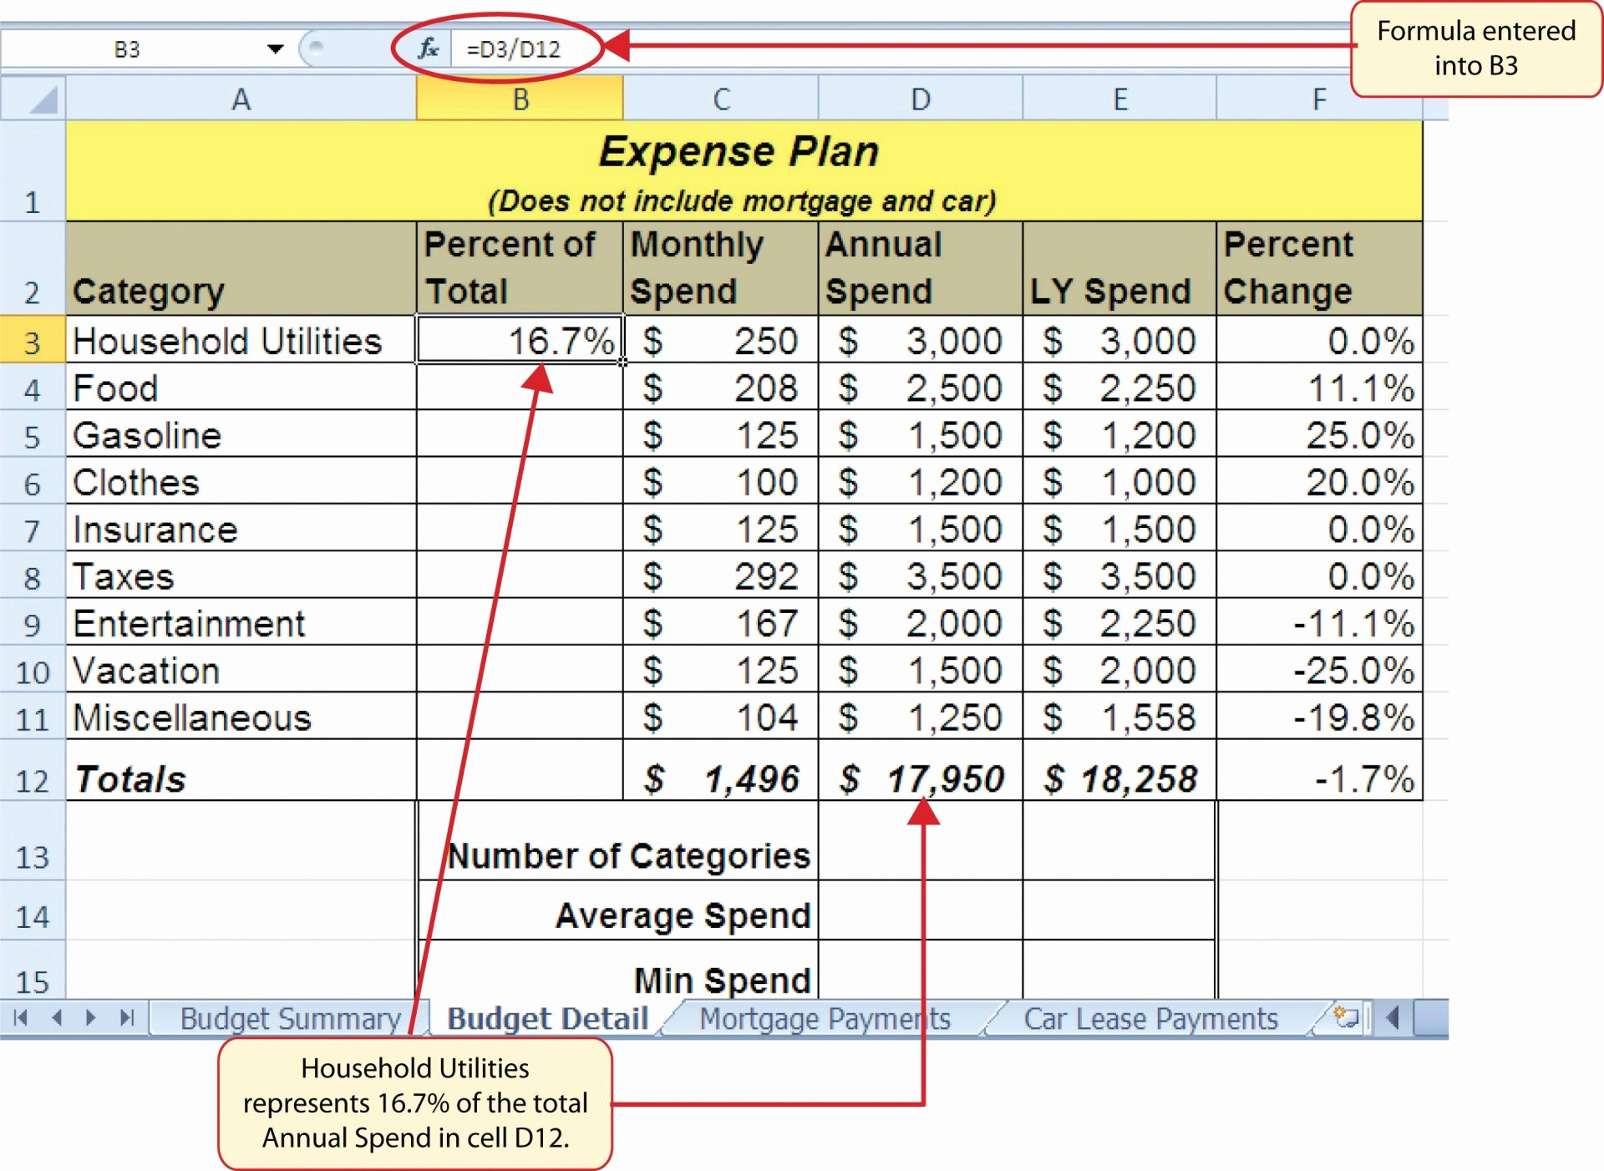Select the Car Lease Payments sheet tab
This screenshot has width=1604, height=1171.
1150,1019
